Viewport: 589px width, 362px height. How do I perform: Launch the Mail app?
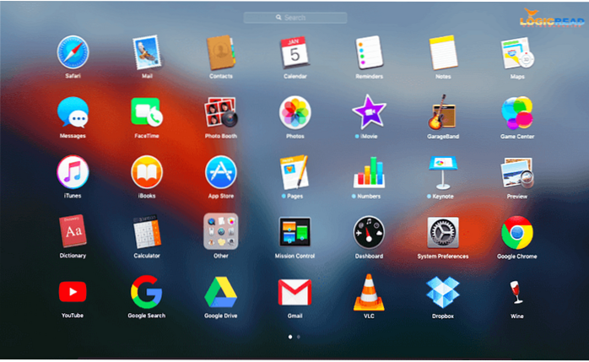147,52
